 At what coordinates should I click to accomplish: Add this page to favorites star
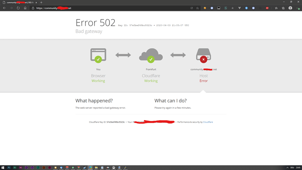click(197, 8)
